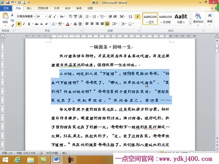This screenshot has width=219, height=164.
Task: Undo the last action in quick access toolbar
Action: click(x=12, y=3)
